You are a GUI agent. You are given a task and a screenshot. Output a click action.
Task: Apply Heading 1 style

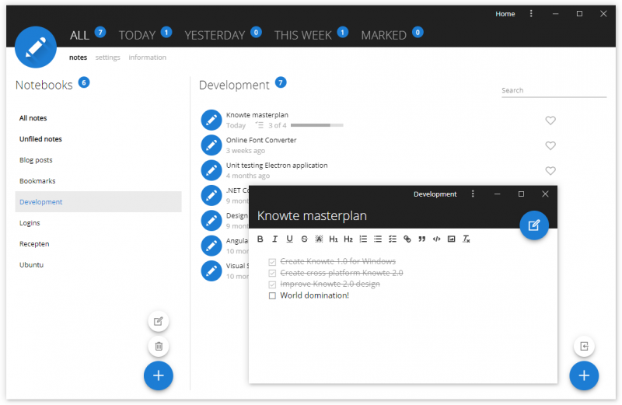pyautogui.click(x=334, y=239)
